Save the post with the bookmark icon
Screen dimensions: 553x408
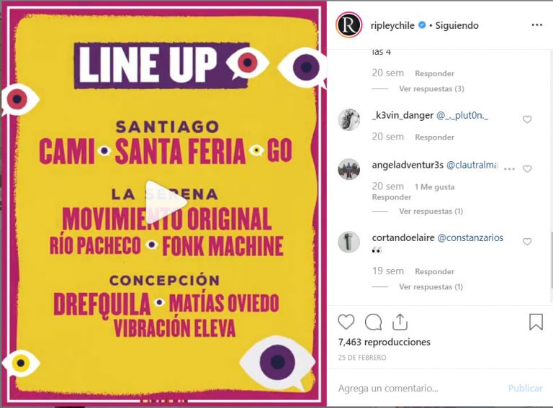tap(536, 322)
